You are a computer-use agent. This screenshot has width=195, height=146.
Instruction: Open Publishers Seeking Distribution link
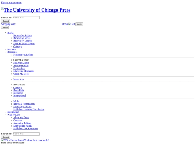point(29,109)
